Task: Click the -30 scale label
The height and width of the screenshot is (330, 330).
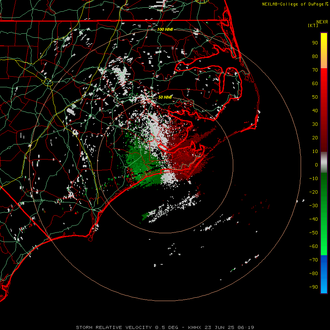Action: [313, 206]
